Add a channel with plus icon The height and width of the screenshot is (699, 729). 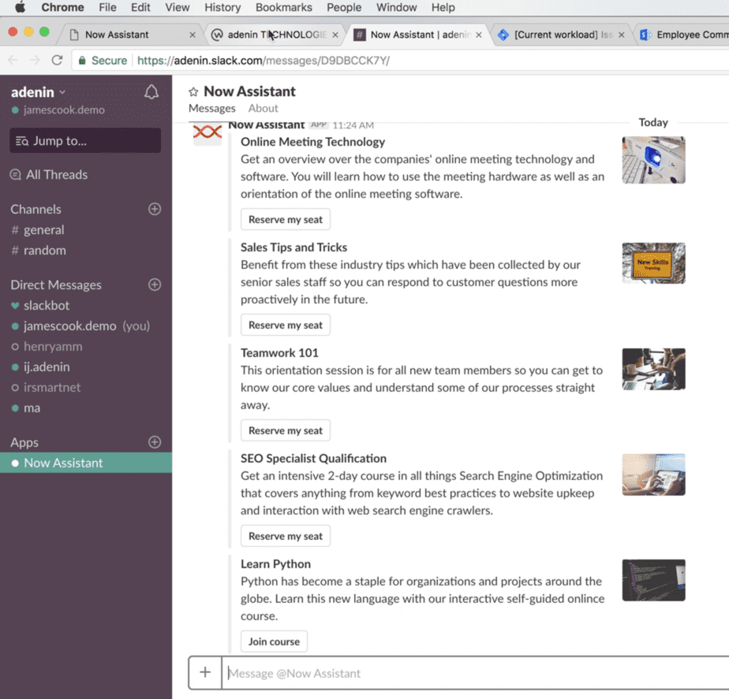coord(155,209)
